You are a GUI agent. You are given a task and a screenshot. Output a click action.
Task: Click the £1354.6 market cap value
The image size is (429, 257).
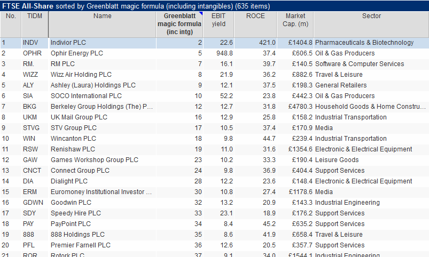pyautogui.click(x=300, y=149)
